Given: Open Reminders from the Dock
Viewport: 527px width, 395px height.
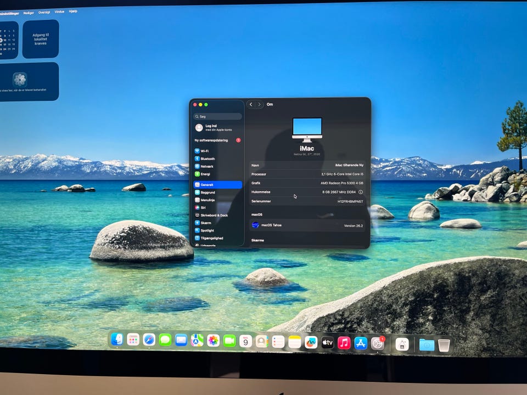Looking at the screenshot, I should click(x=278, y=342).
